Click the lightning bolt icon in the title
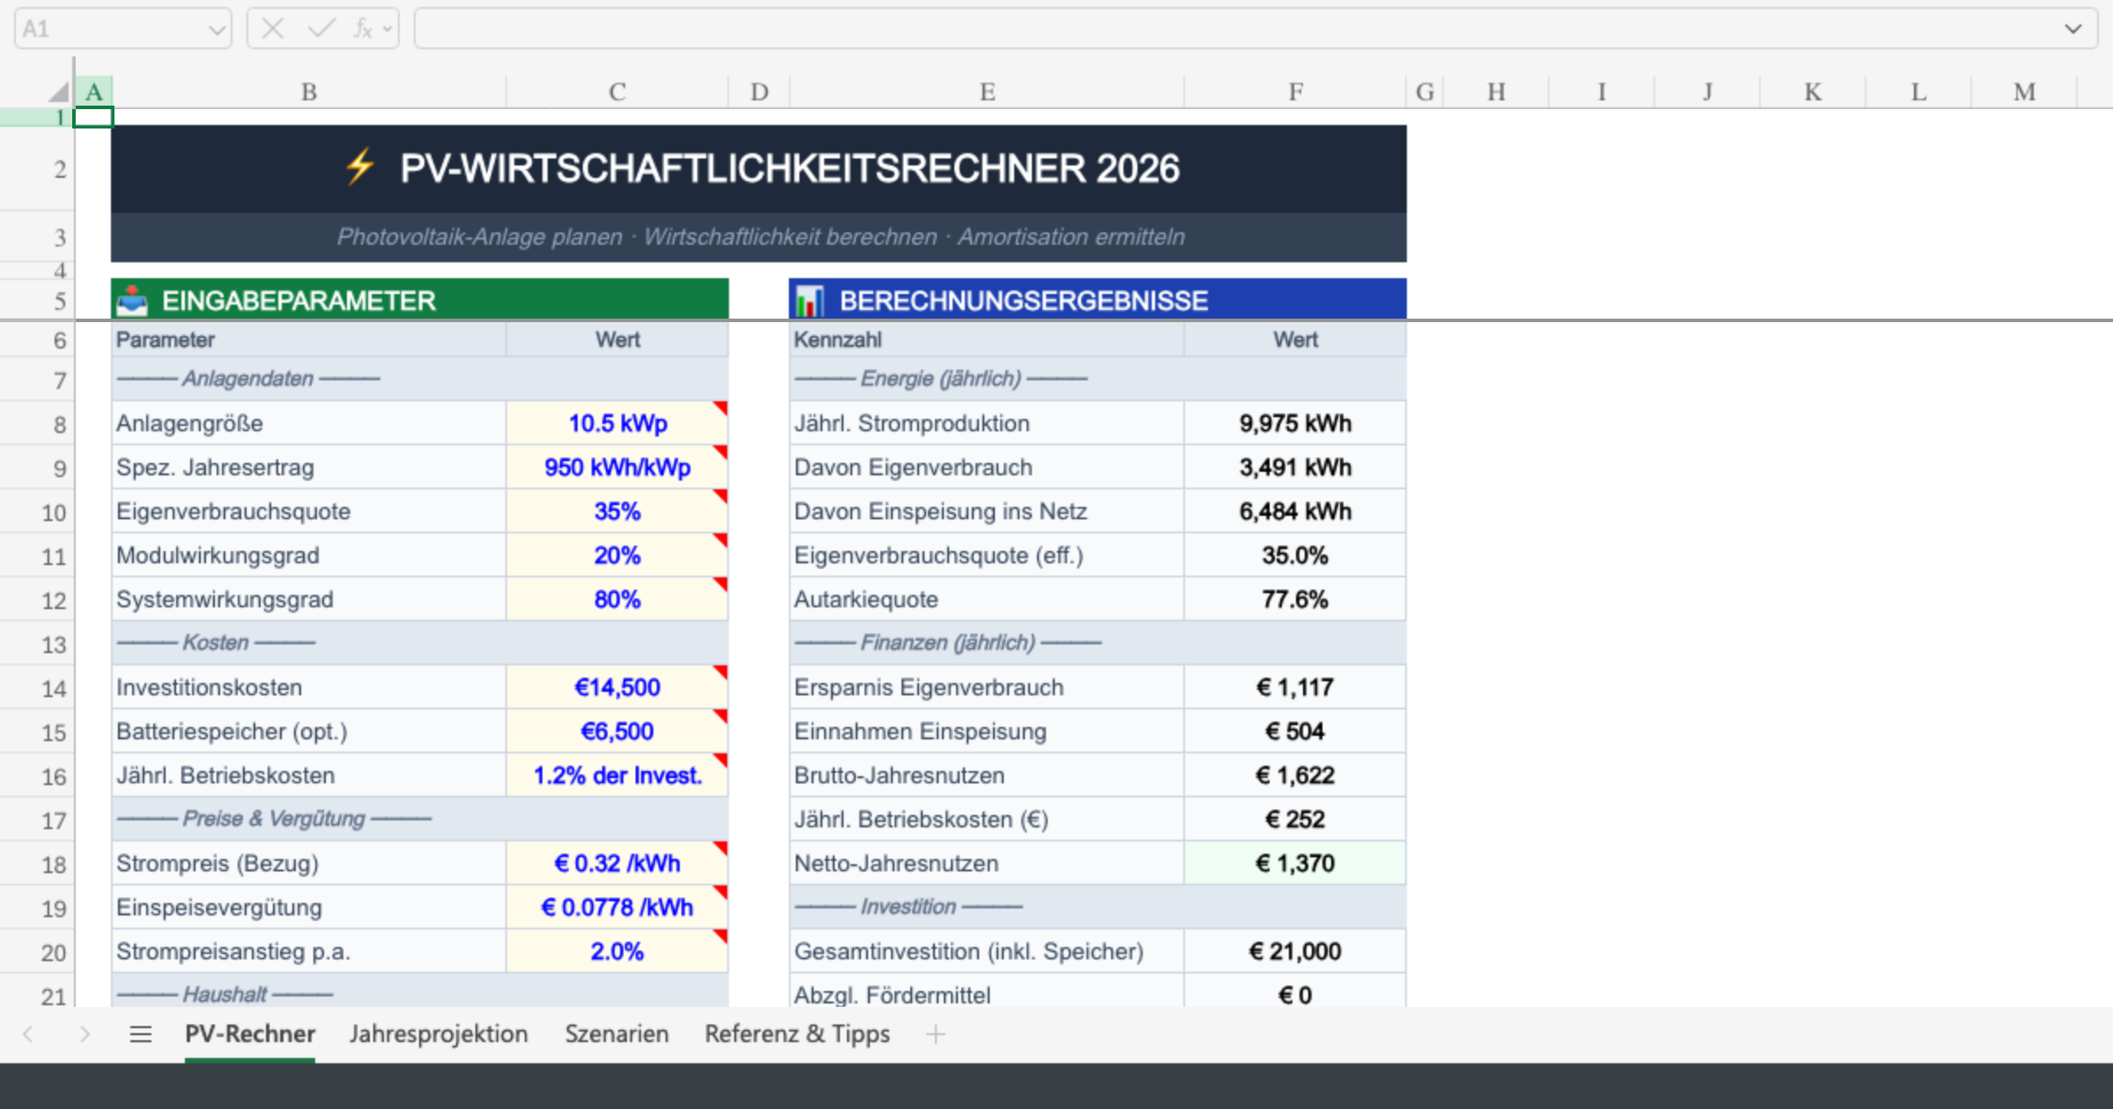 coord(360,167)
